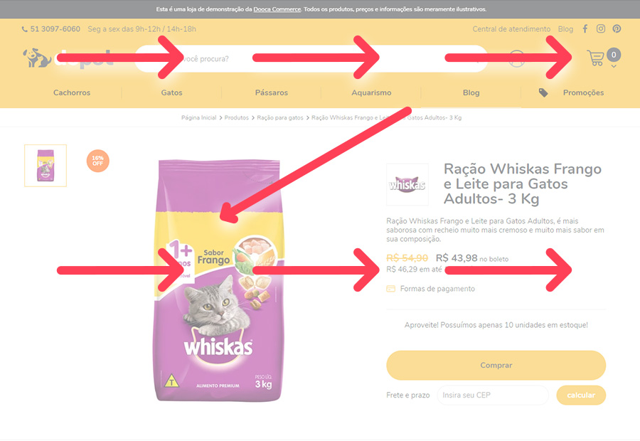Click the Insira seu CEP field
The image size is (640, 441).
coord(493,395)
